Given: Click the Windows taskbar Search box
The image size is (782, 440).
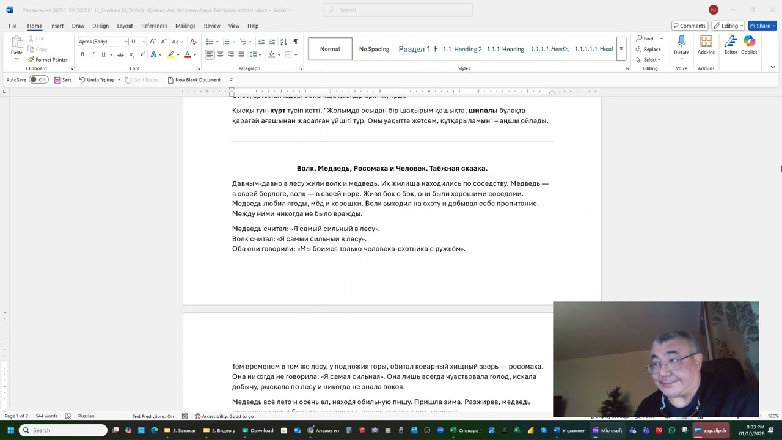Looking at the screenshot, I should pyautogui.click(x=64, y=430).
